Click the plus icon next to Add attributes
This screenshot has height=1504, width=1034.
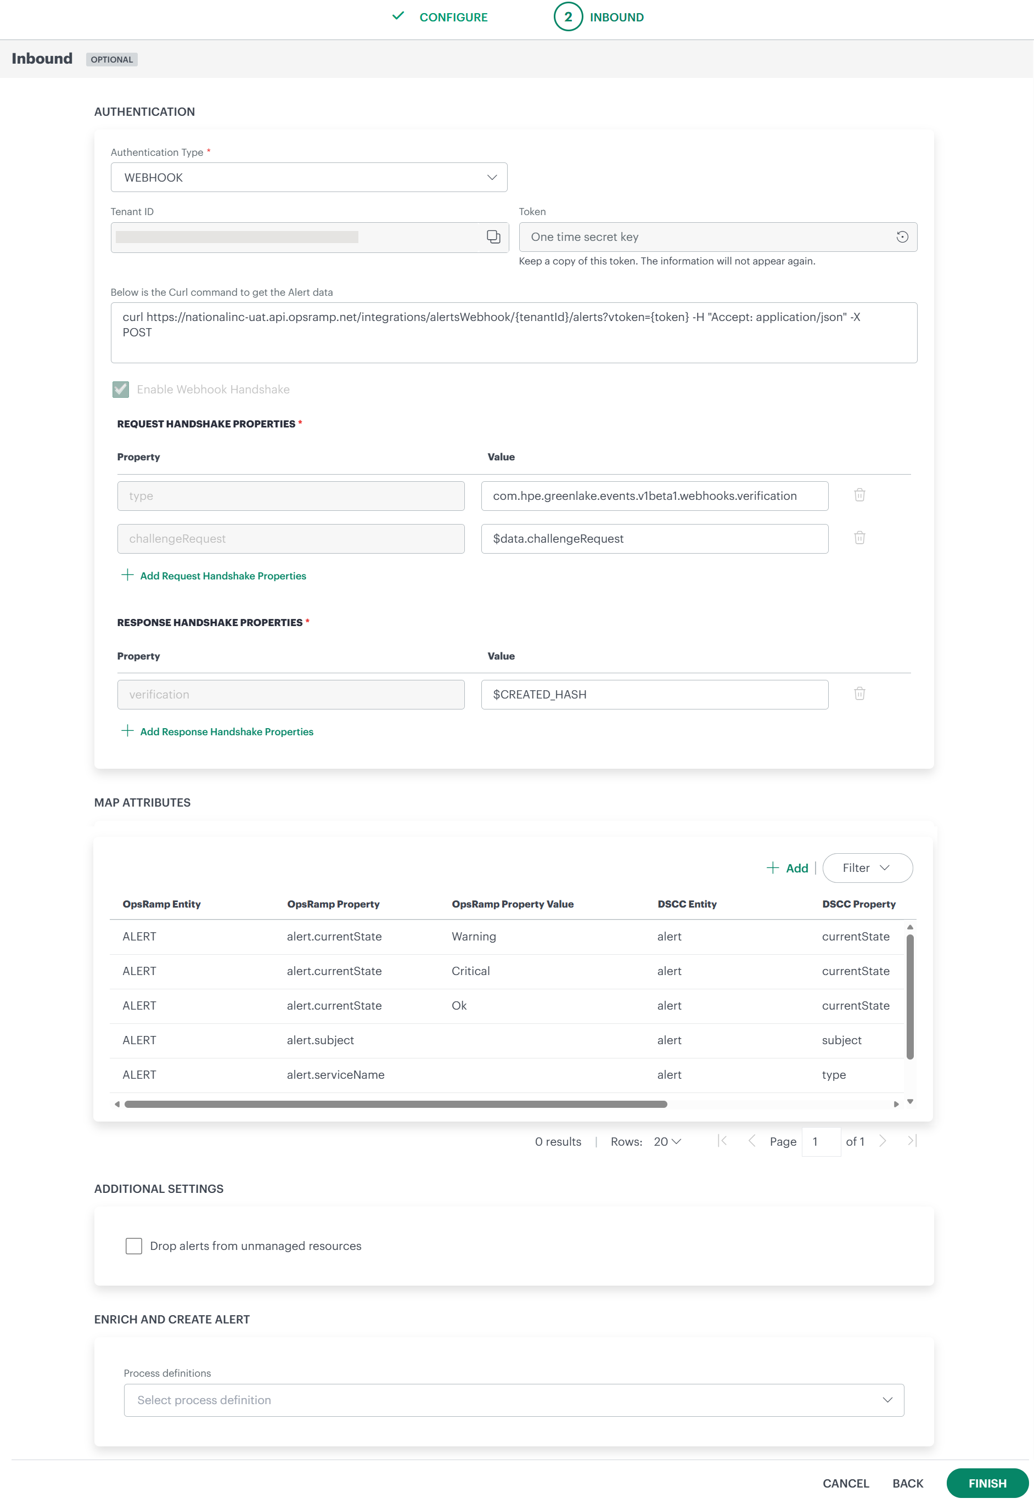pyautogui.click(x=772, y=868)
